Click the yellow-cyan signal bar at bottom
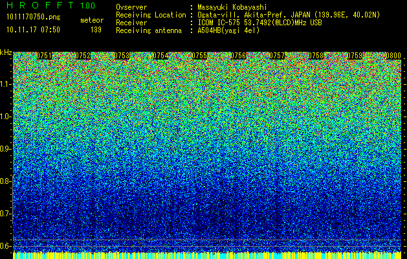 coord(207,255)
